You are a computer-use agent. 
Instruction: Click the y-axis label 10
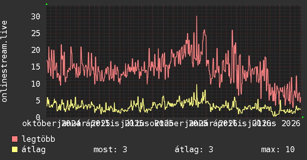click(x=36, y=84)
